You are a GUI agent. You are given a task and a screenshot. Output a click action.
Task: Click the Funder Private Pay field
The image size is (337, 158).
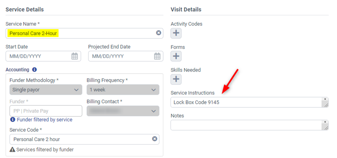pyautogui.click(x=46, y=111)
